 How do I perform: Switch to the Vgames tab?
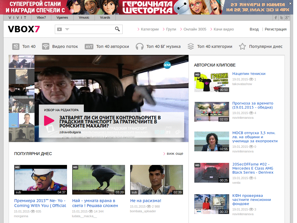pyautogui.click(x=62, y=17)
